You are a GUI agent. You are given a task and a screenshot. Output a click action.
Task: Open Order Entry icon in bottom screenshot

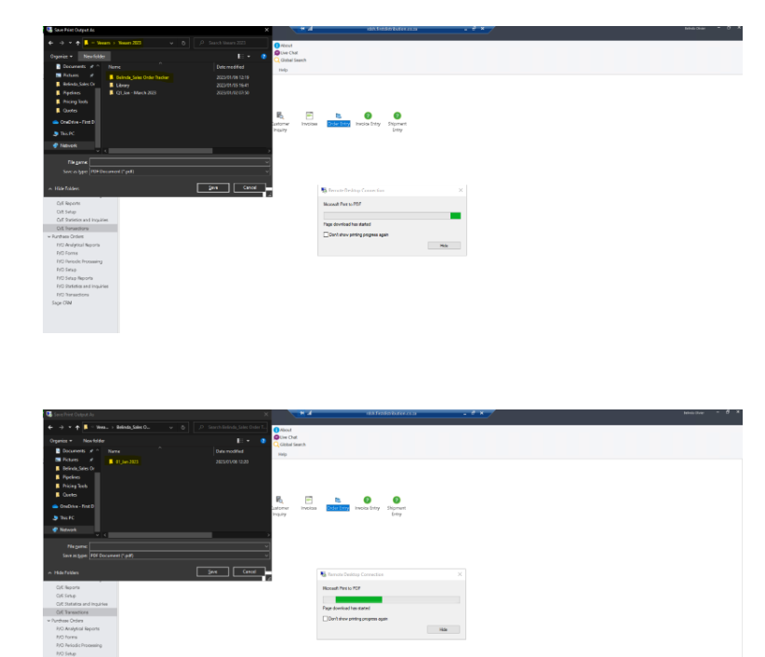click(x=338, y=504)
